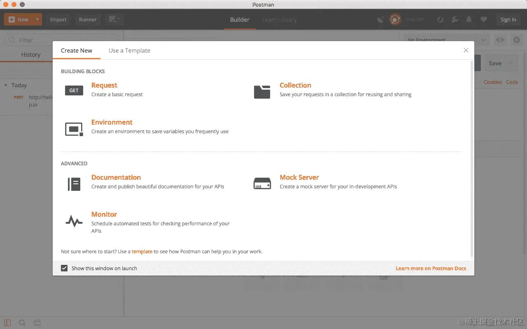Image resolution: width=527 pixels, height=329 pixels.
Task: Click the Environment icon
Action: tap(74, 129)
